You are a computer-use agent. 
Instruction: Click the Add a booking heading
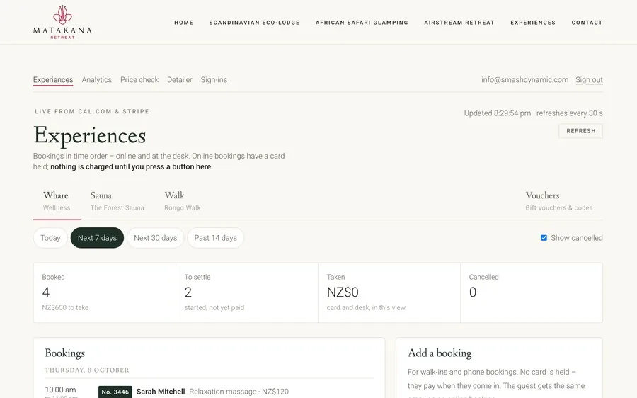(440, 353)
